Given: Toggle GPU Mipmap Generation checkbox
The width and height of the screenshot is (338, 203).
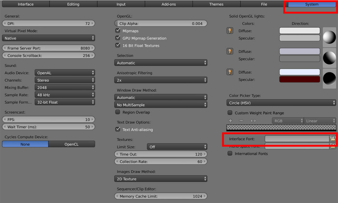Looking at the screenshot, I should [x=118, y=38].
